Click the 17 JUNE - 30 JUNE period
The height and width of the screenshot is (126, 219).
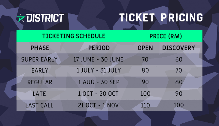pyautogui.click(x=98, y=59)
